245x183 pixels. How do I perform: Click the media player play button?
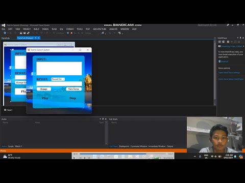75,158
